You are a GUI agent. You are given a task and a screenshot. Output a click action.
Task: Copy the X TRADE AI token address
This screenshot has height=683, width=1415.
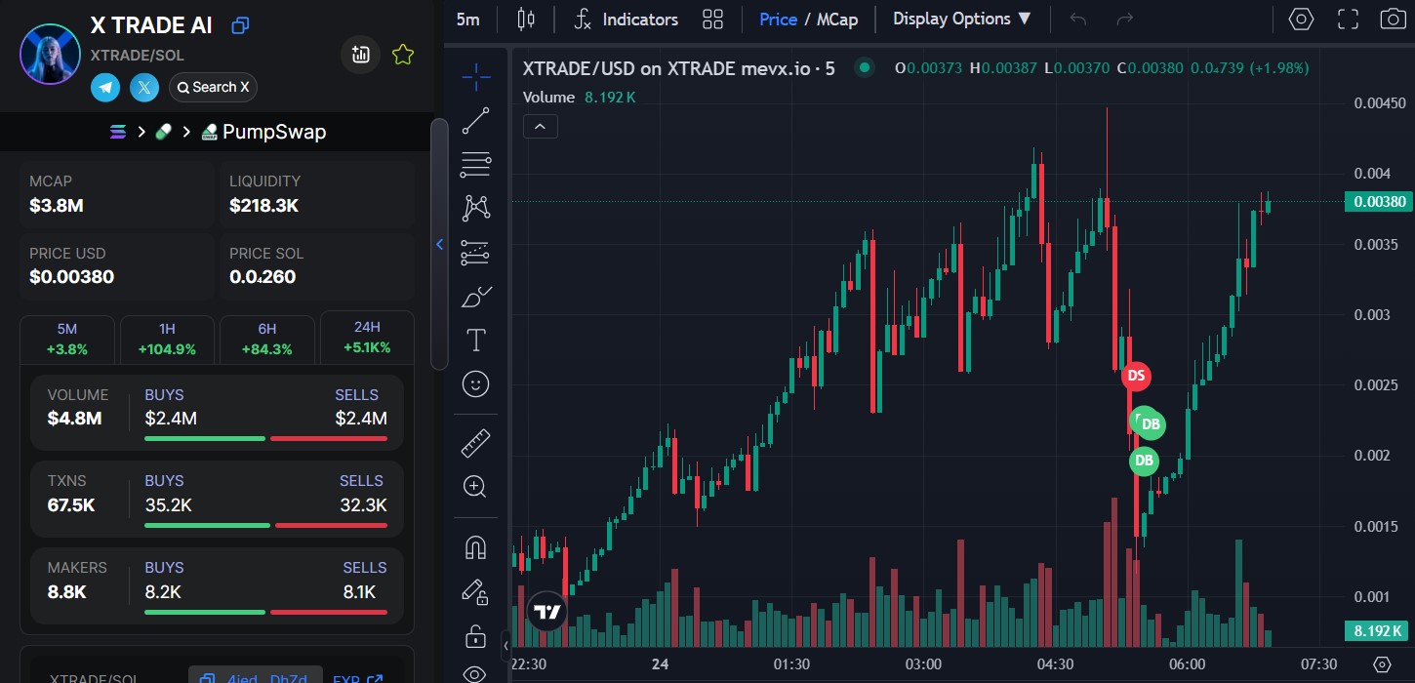point(240,26)
